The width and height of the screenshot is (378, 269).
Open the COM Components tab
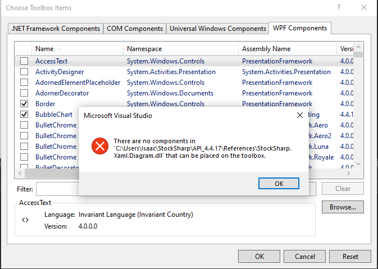135,29
